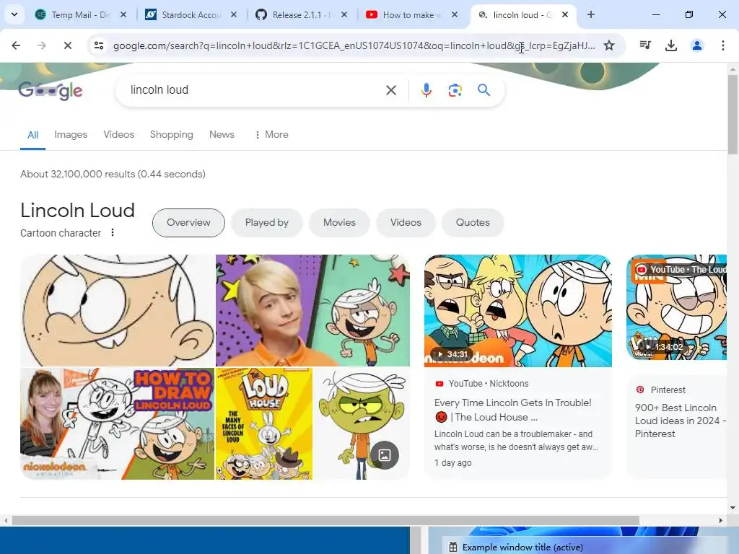Screen dimensions: 739x554
Task: Close the Temp Mail tab
Action: coord(123,14)
